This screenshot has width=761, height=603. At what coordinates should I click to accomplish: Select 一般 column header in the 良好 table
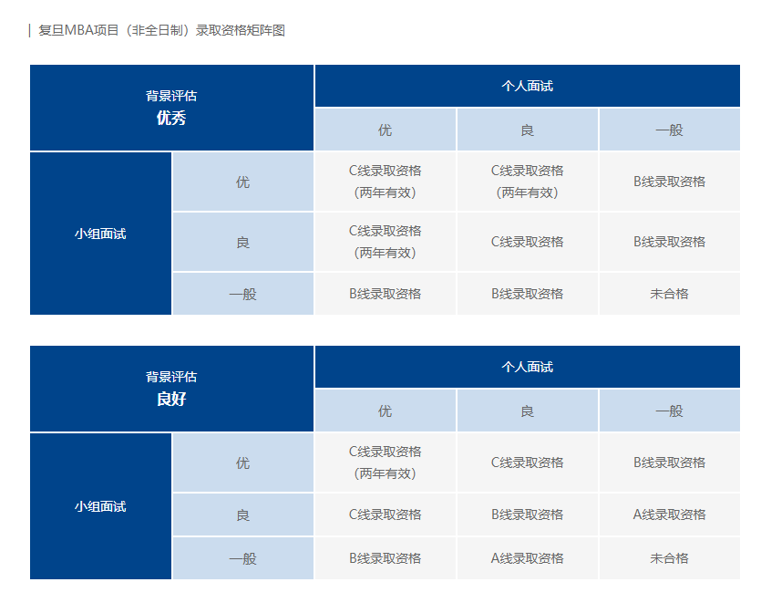[669, 411]
